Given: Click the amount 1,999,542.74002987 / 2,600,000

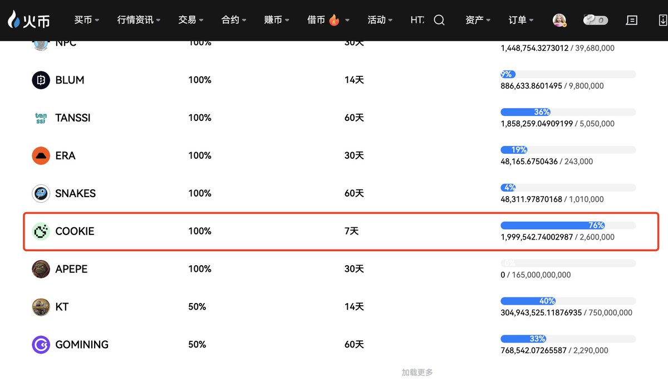Looking at the screenshot, I should coord(558,237).
